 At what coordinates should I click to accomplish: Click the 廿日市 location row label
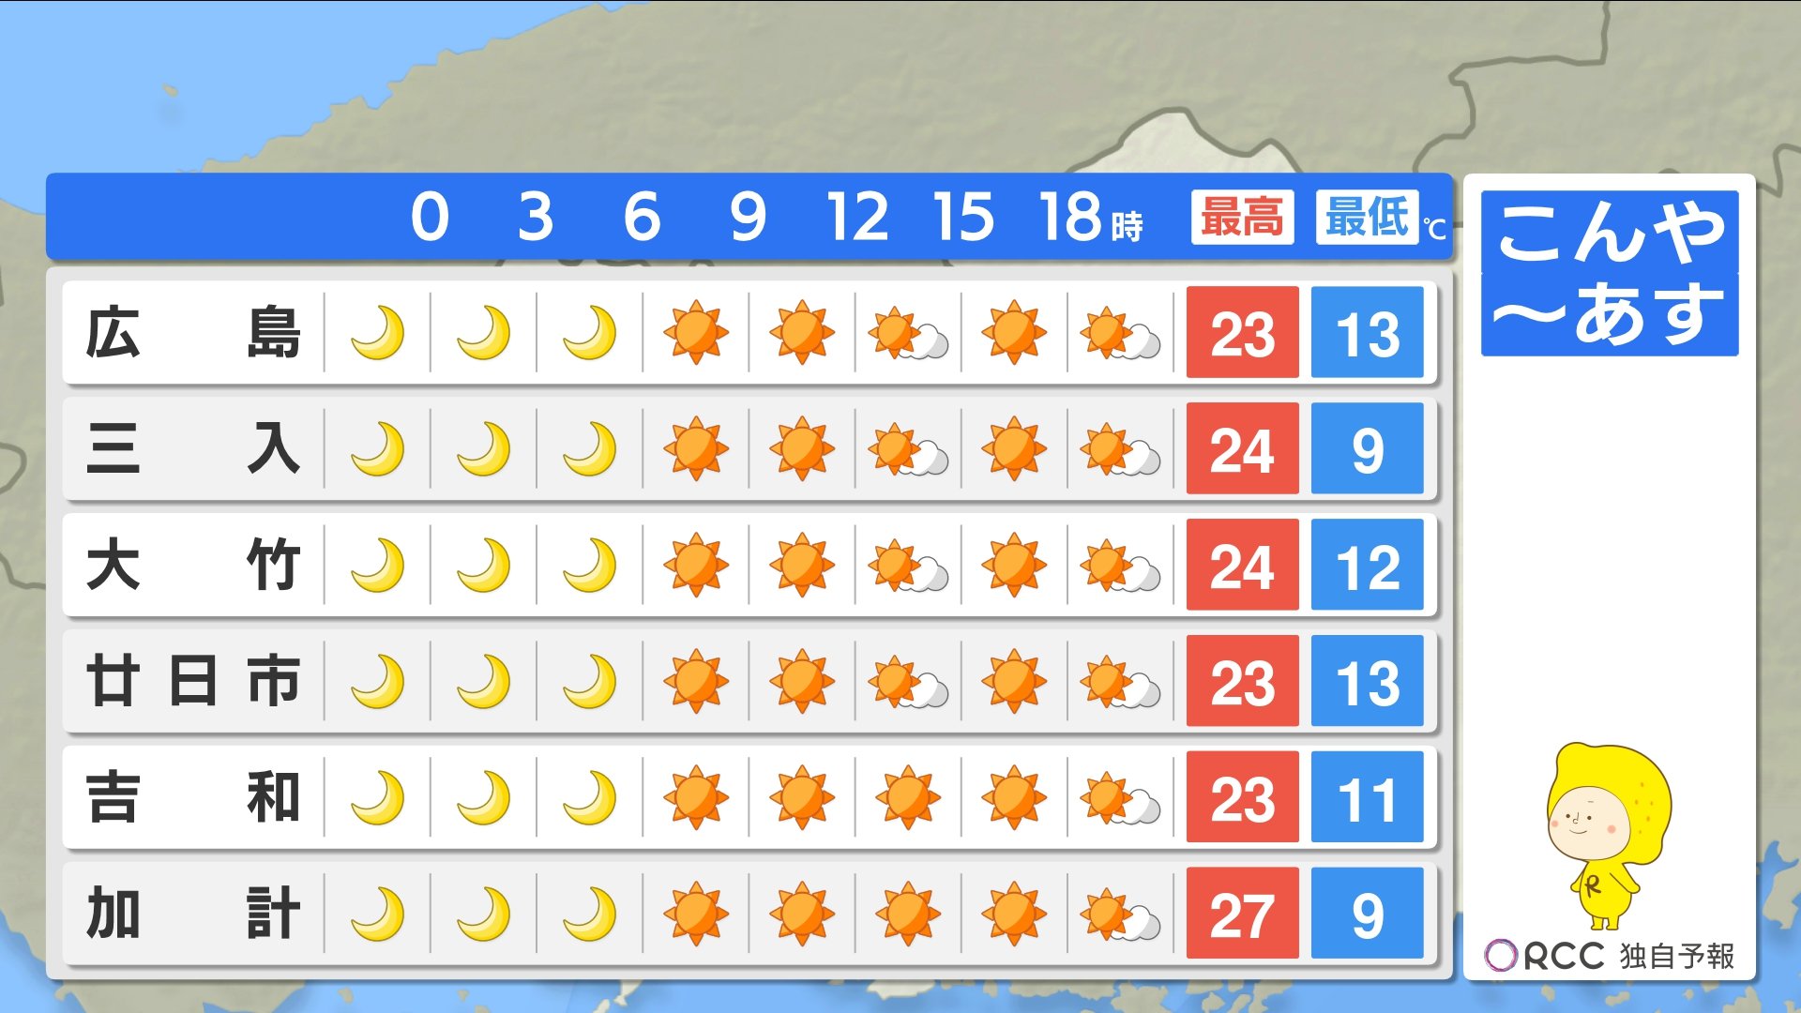192,681
